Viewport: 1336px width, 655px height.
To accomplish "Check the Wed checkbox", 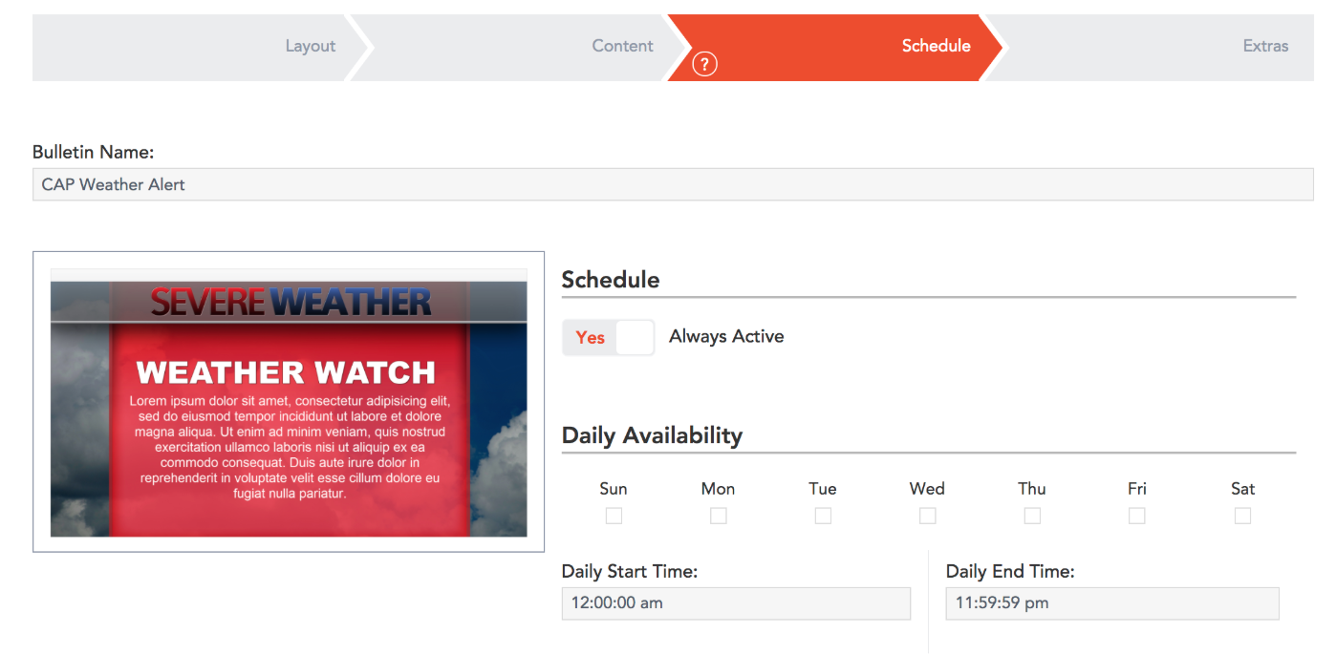I will tap(927, 516).
